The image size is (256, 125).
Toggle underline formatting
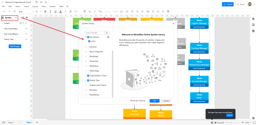(55, 12)
